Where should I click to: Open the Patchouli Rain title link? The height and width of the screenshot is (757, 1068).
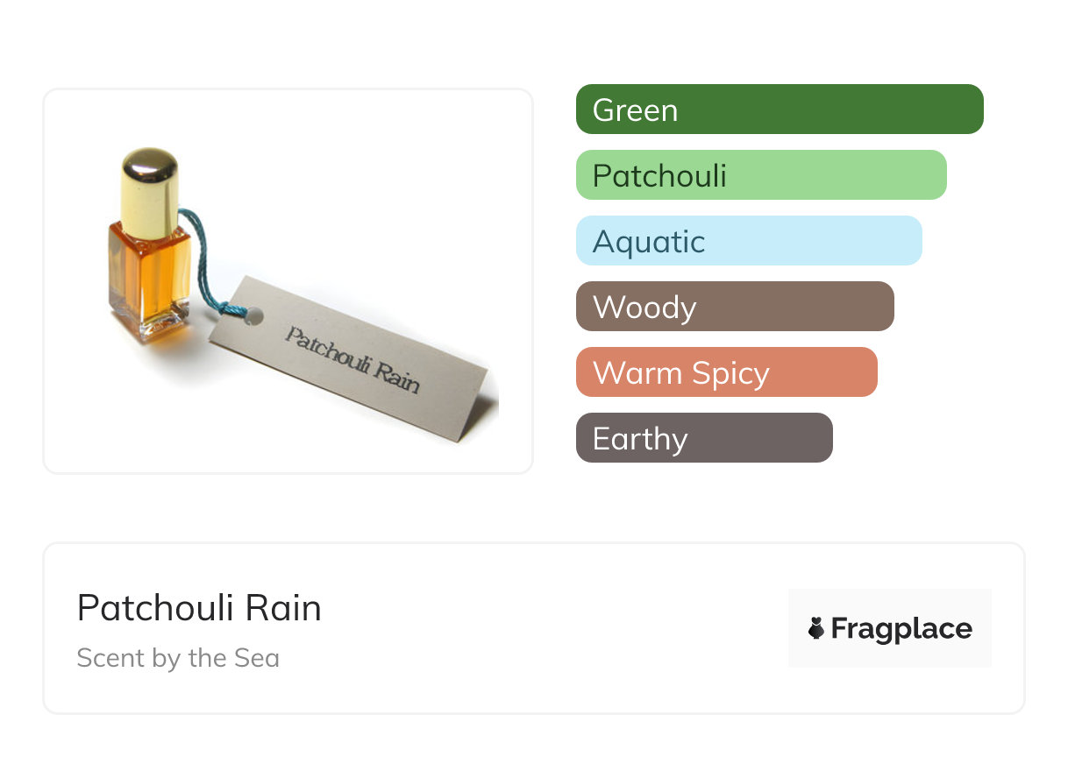pyautogui.click(x=199, y=608)
